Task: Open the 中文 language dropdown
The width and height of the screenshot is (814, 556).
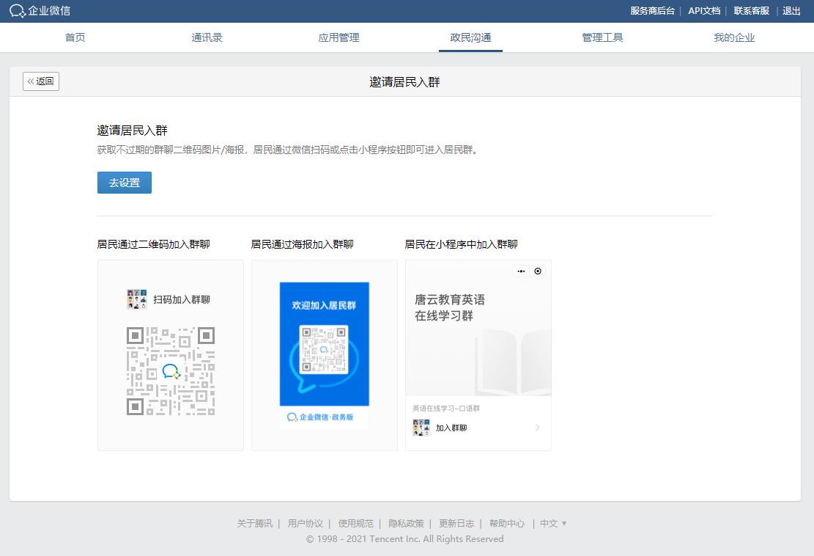Action: pyautogui.click(x=553, y=523)
